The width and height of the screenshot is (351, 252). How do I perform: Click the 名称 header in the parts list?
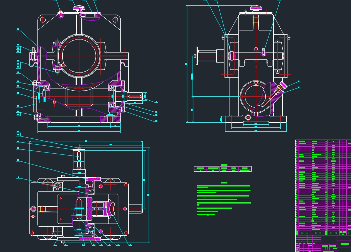[x=318, y=233]
